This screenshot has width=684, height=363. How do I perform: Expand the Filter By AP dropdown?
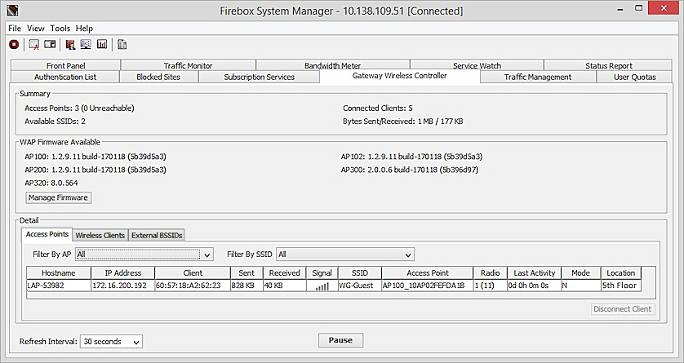[144, 255]
